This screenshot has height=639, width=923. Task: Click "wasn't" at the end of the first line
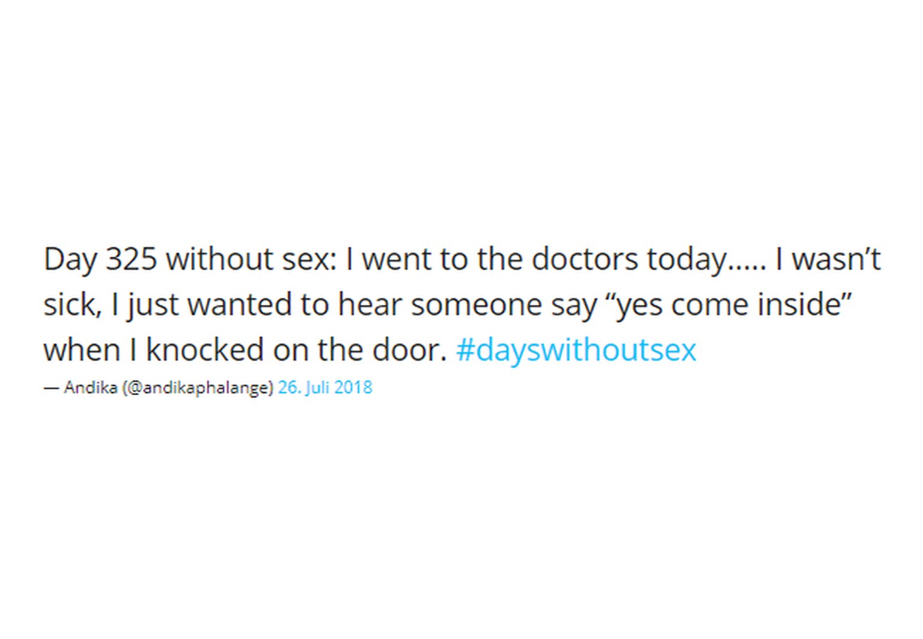(x=836, y=260)
